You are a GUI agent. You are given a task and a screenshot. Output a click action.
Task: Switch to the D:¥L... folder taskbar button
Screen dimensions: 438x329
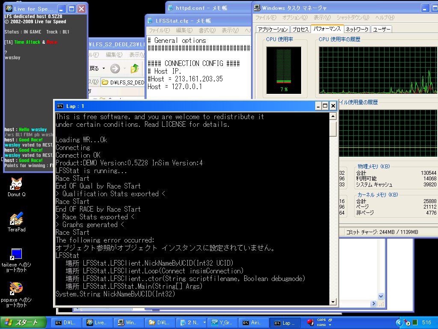click(x=161, y=323)
